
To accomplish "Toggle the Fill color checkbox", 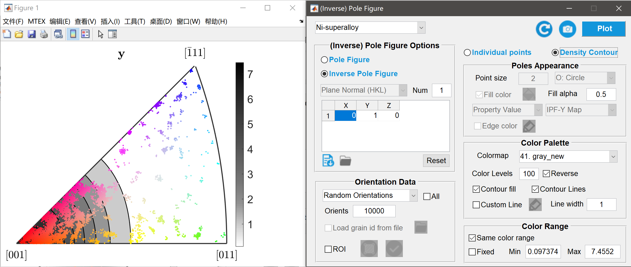I will [x=479, y=95].
